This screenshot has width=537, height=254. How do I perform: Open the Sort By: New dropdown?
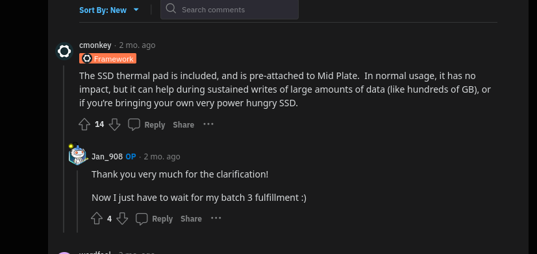click(x=109, y=10)
